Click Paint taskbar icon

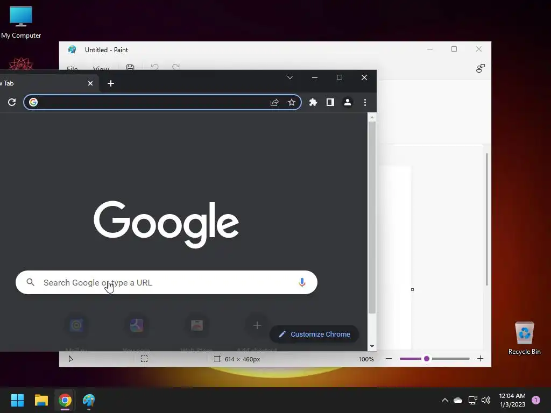[89, 400]
